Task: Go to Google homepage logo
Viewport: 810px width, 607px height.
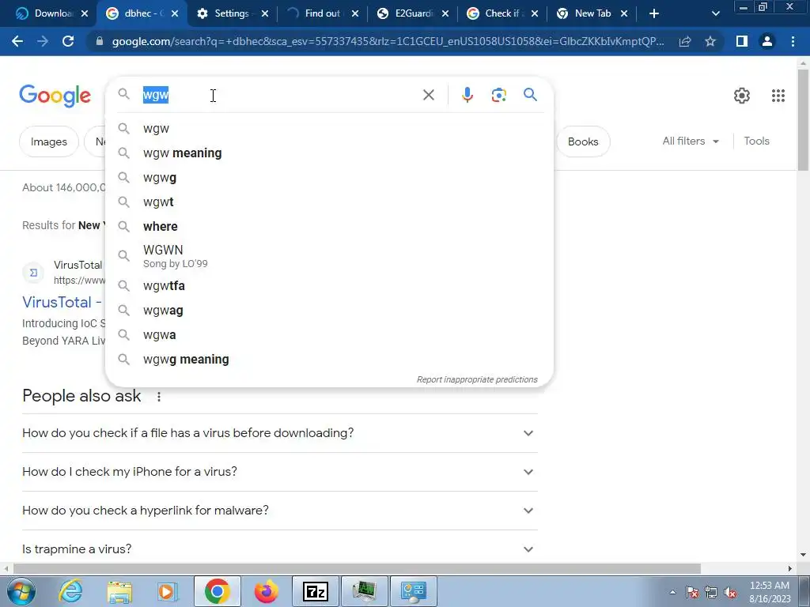Action: tap(55, 96)
